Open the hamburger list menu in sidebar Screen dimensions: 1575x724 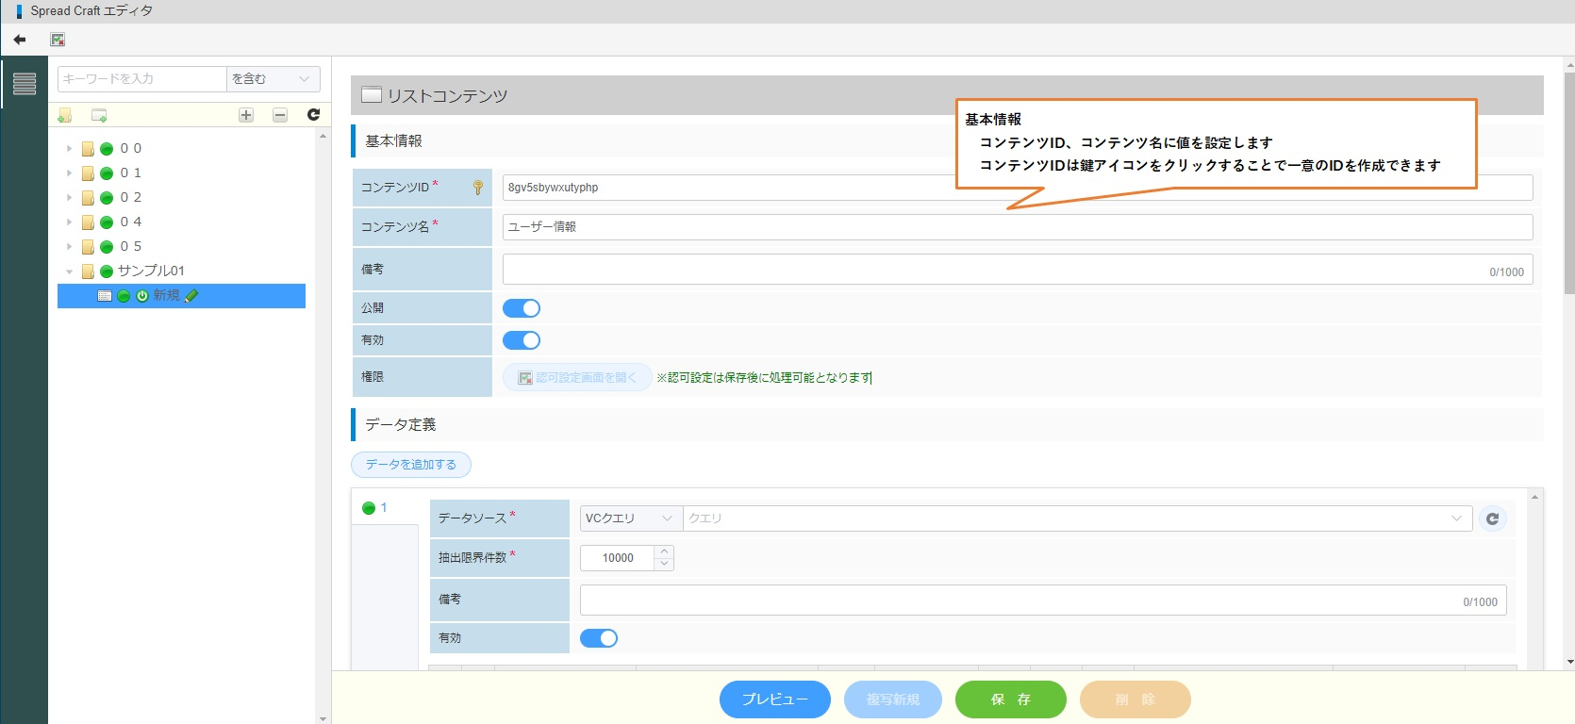pyautogui.click(x=25, y=84)
